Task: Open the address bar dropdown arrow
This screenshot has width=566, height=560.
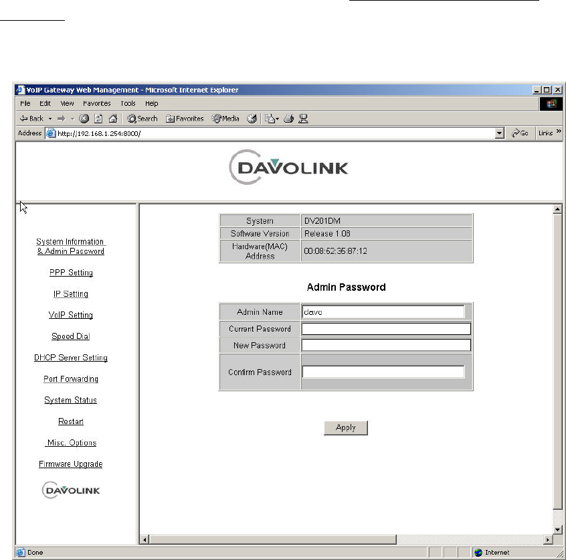Action: click(499, 133)
